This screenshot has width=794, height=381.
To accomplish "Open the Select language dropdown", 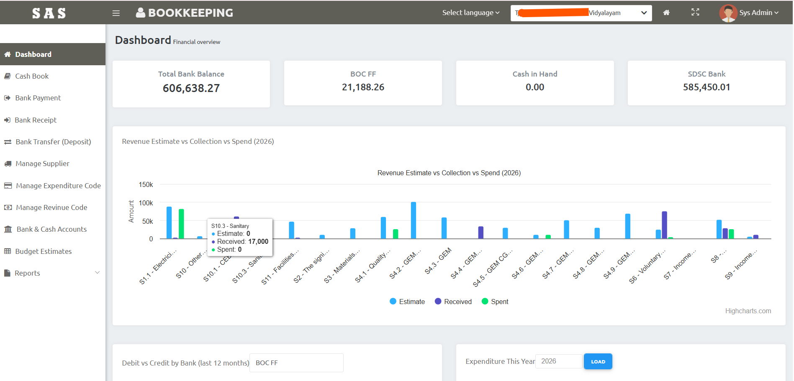I will tap(470, 13).
